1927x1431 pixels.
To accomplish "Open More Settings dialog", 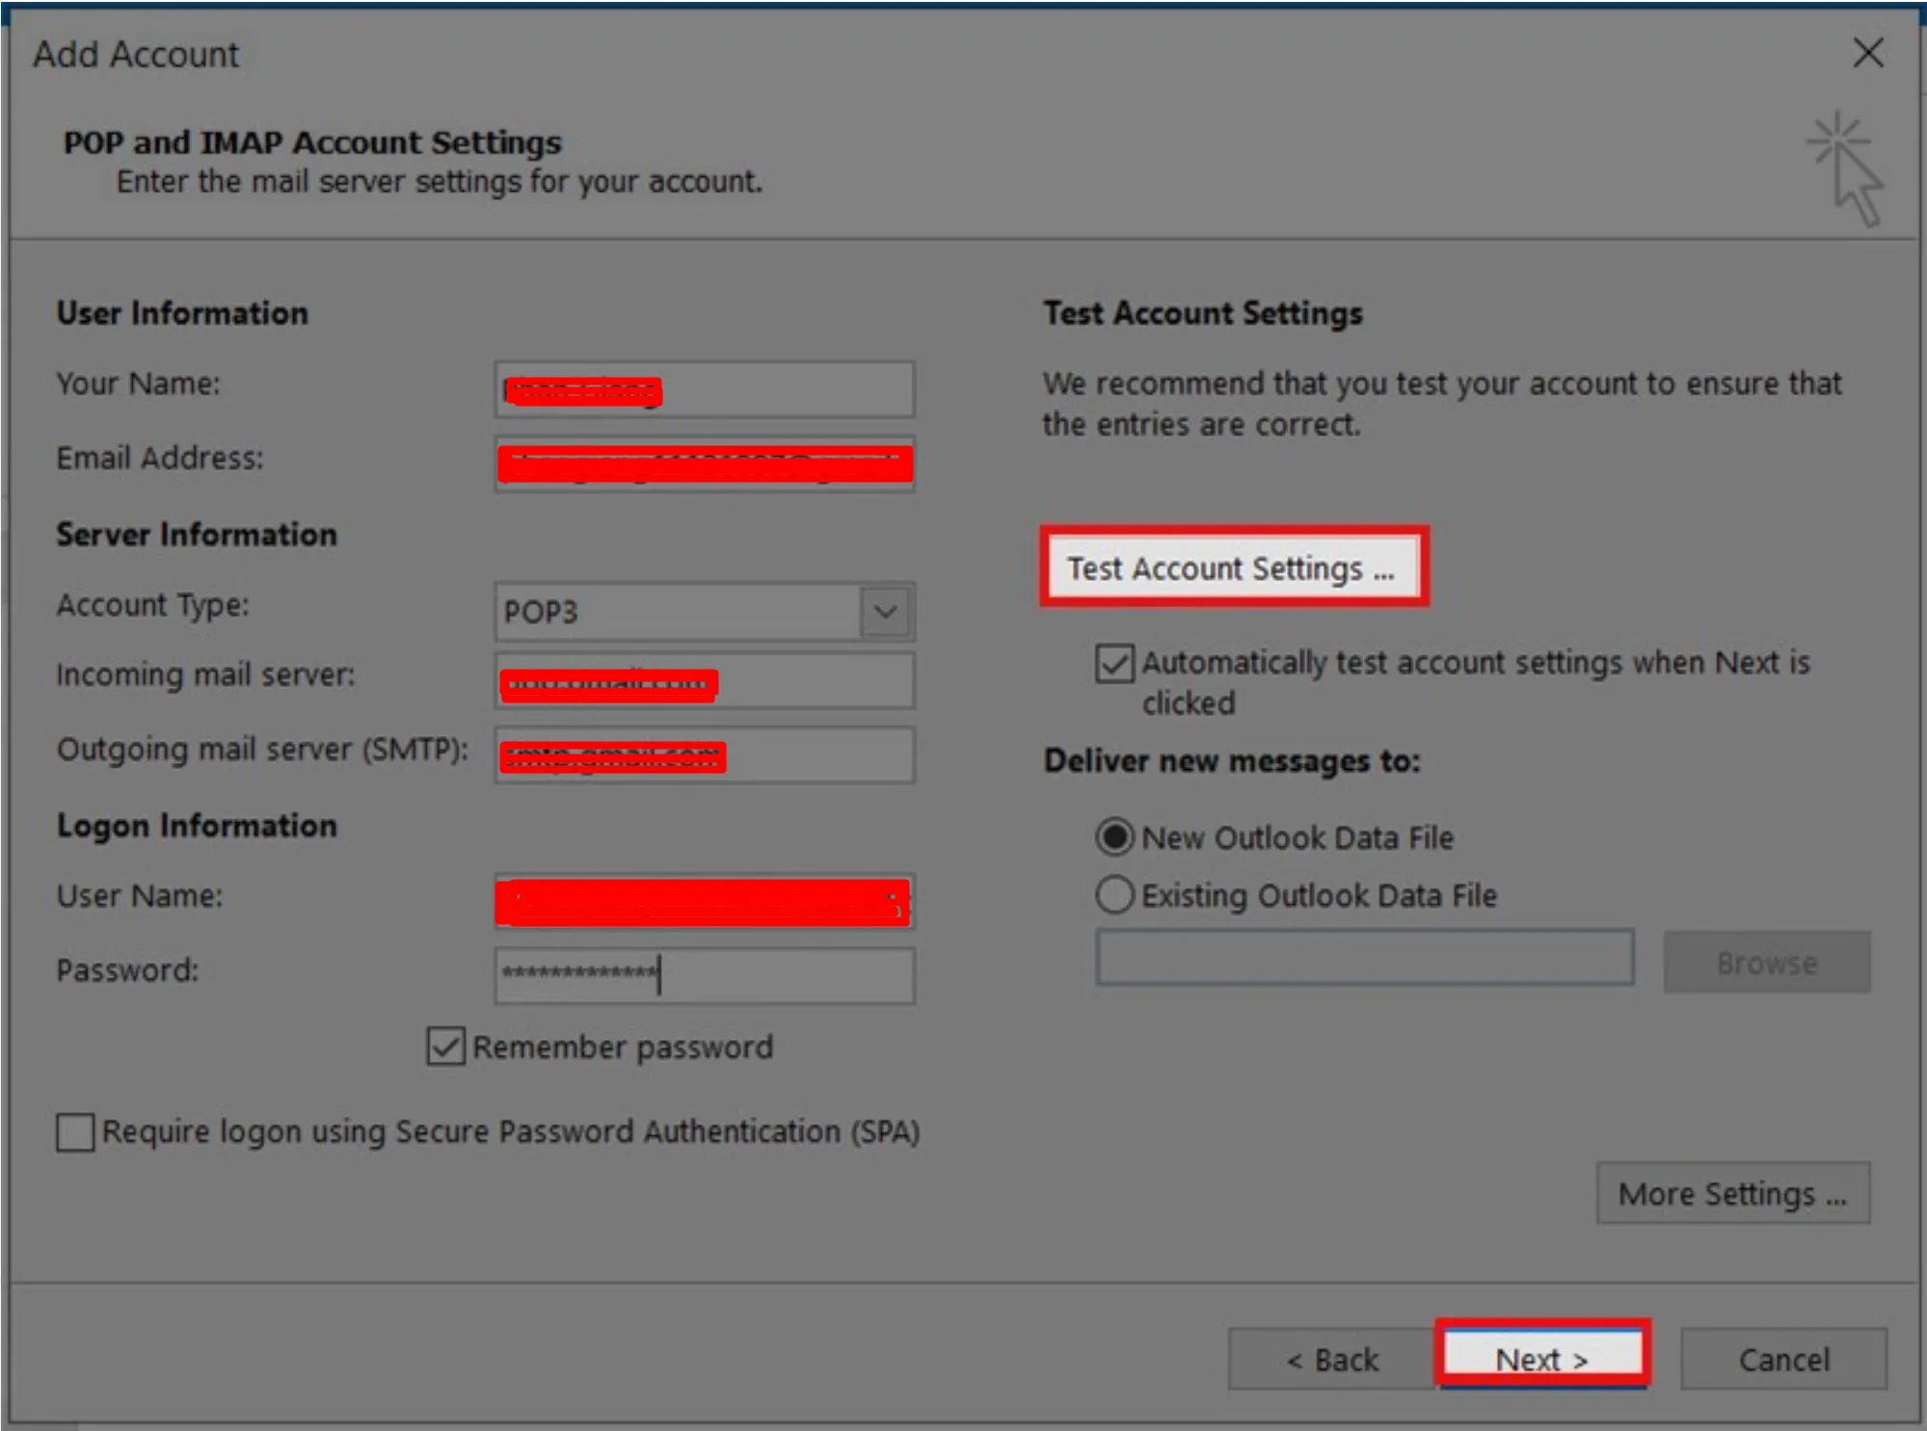I will pyautogui.click(x=1732, y=1193).
